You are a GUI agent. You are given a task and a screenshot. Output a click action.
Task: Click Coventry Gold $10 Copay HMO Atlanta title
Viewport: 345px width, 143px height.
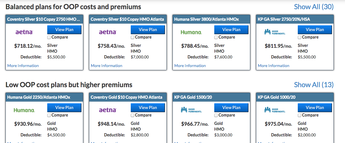pos(126,97)
